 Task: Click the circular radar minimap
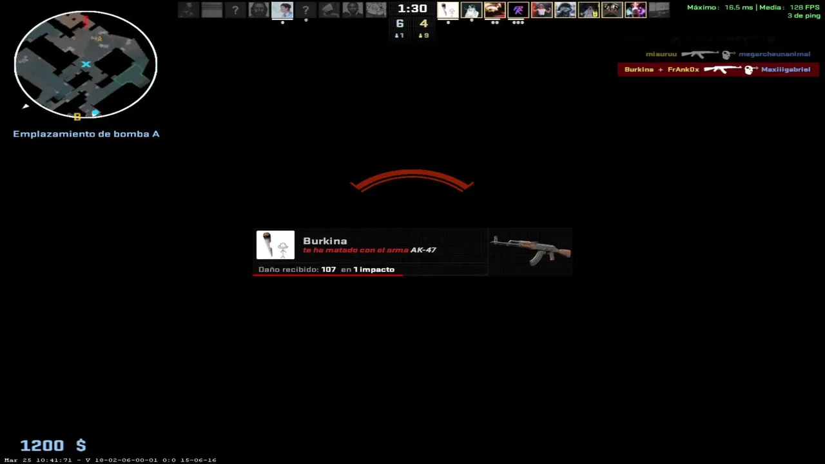click(x=86, y=64)
